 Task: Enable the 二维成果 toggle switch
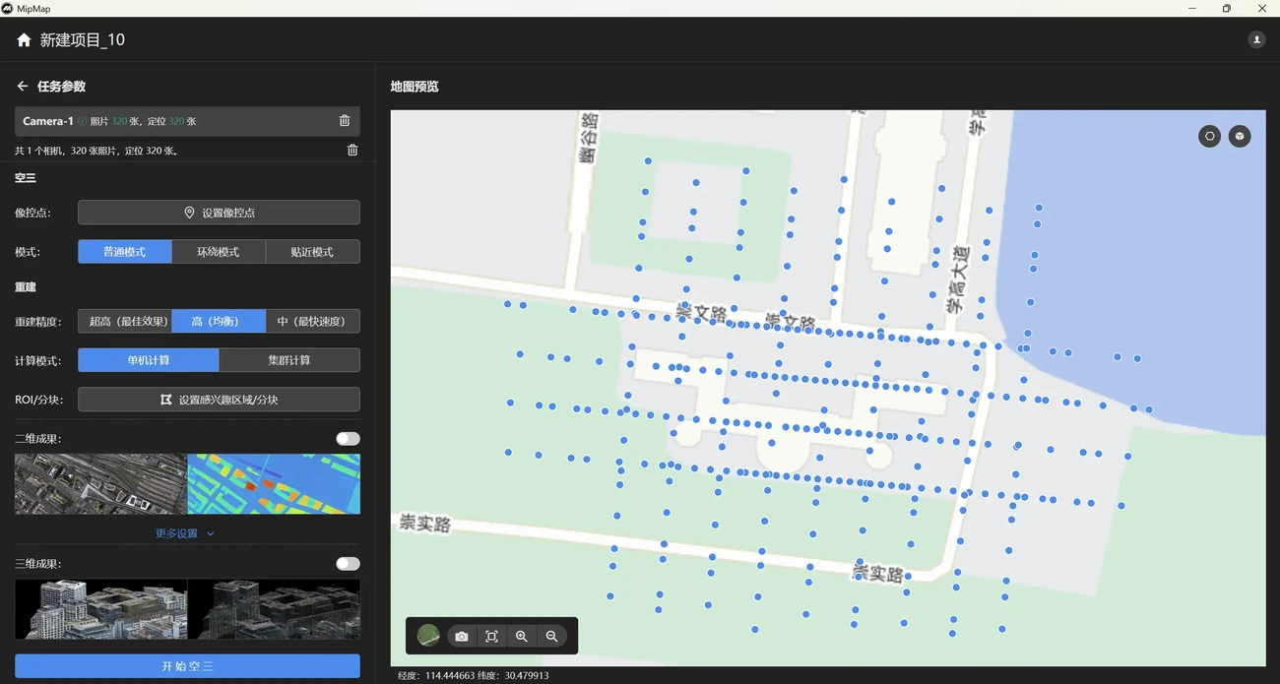(x=348, y=439)
